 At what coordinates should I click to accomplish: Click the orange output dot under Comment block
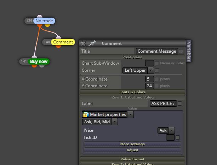pos(58,47)
